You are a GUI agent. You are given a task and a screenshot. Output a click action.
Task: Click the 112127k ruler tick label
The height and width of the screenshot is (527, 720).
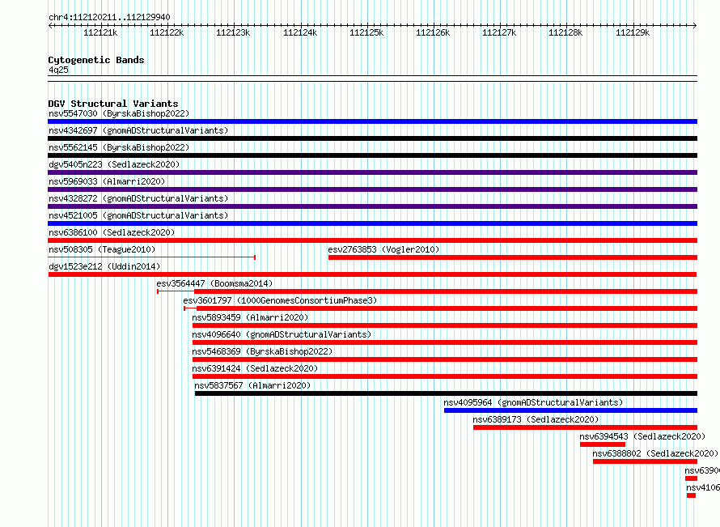[x=499, y=32]
